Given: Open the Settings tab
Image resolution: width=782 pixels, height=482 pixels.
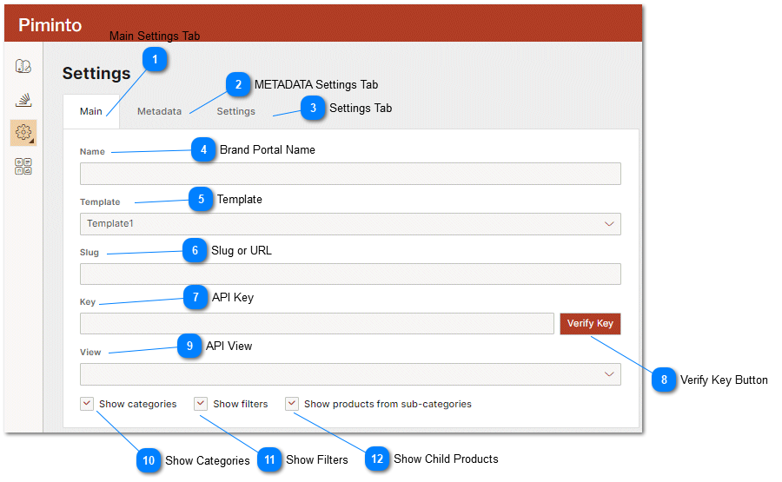Looking at the screenshot, I should click(x=235, y=111).
